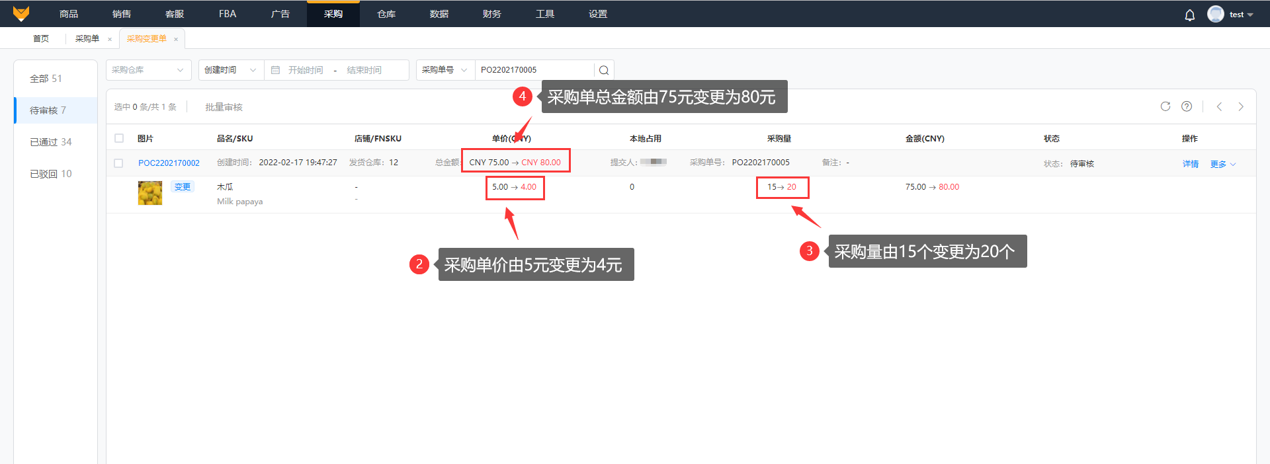Filter by 已驳回 10
1270x464 pixels.
pyautogui.click(x=56, y=174)
